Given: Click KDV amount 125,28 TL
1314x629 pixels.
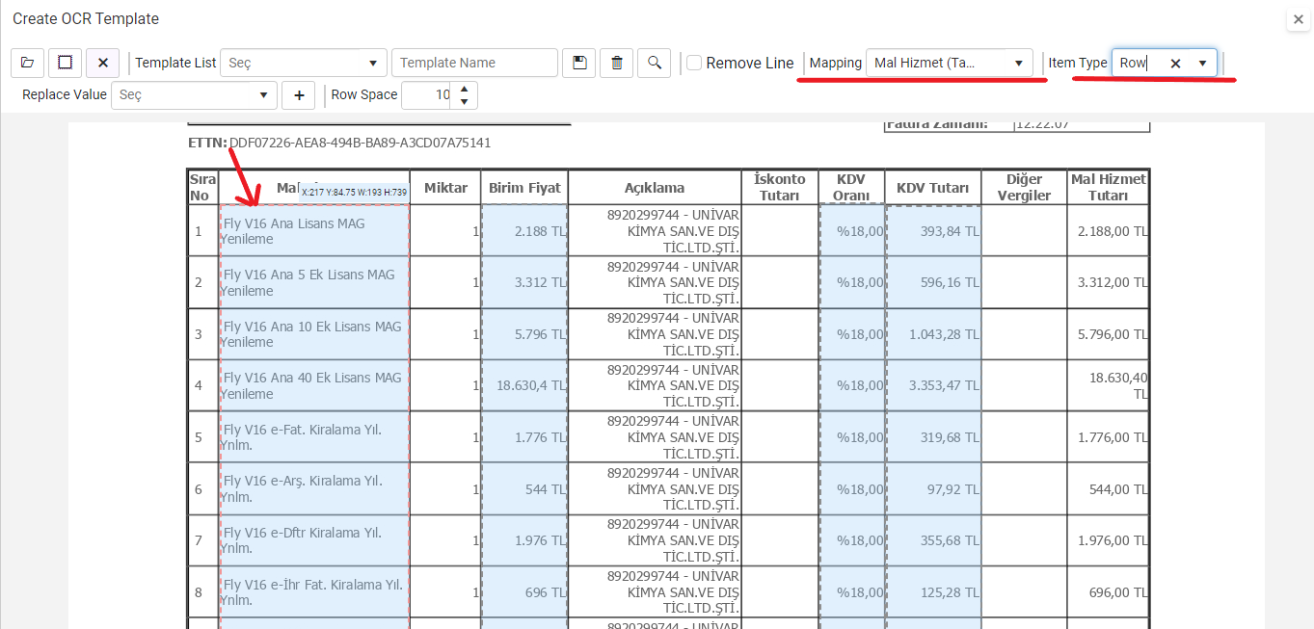Looking at the screenshot, I should coord(950,592).
